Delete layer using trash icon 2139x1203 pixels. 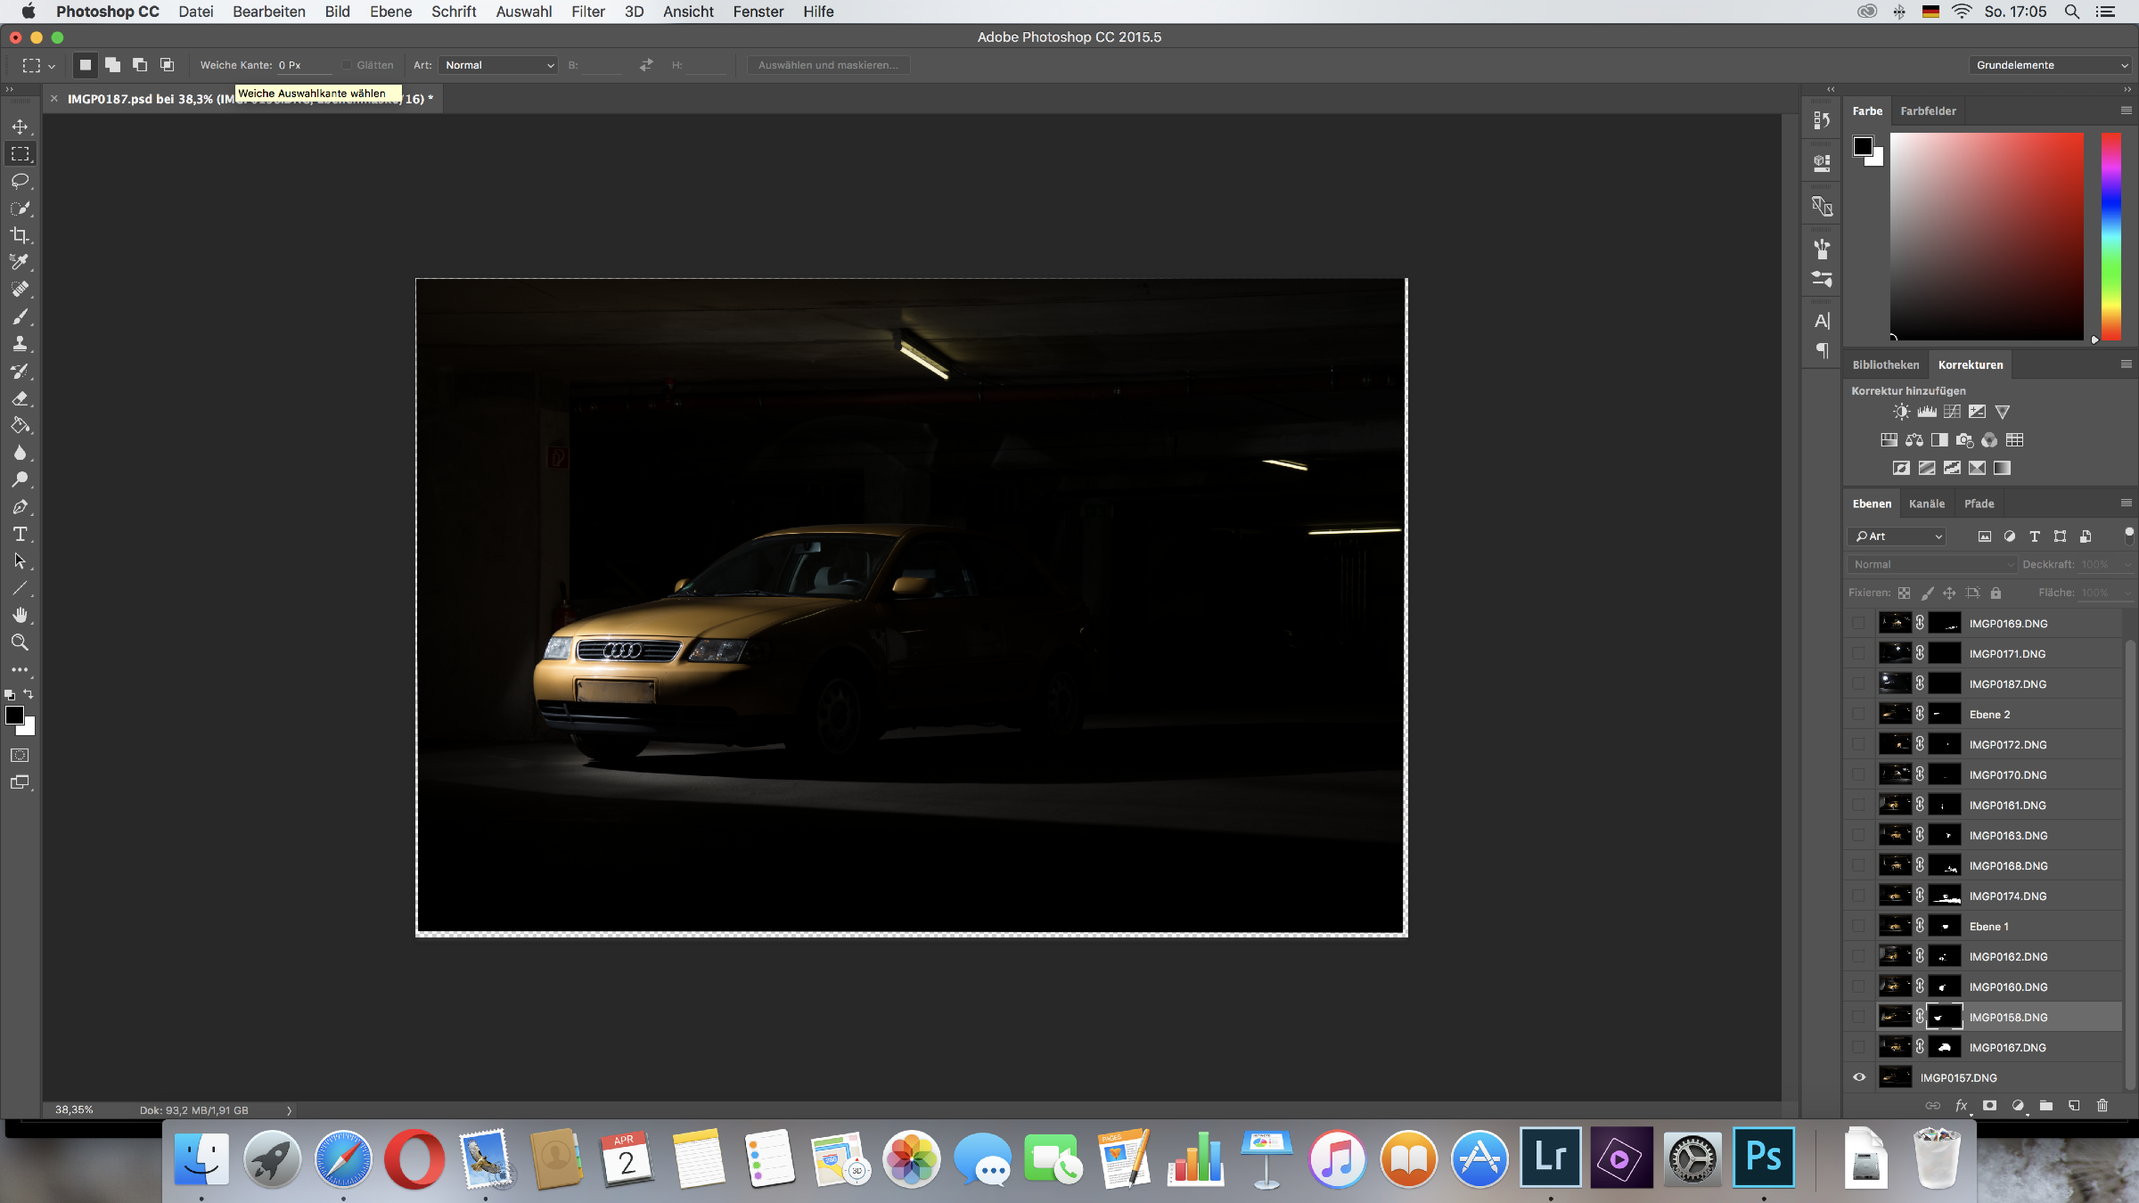click(x=2102, y=1106)
